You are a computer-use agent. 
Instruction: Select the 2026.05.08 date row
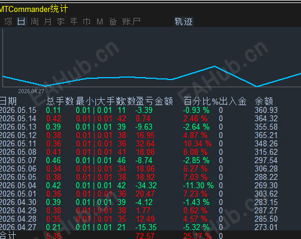click(18, 152)
